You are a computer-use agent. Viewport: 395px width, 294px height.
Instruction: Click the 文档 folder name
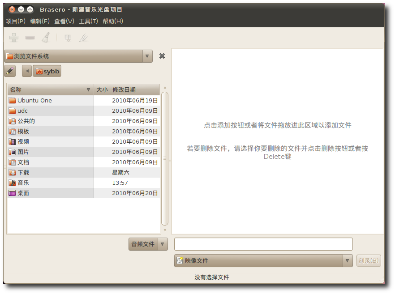point(23,162)
